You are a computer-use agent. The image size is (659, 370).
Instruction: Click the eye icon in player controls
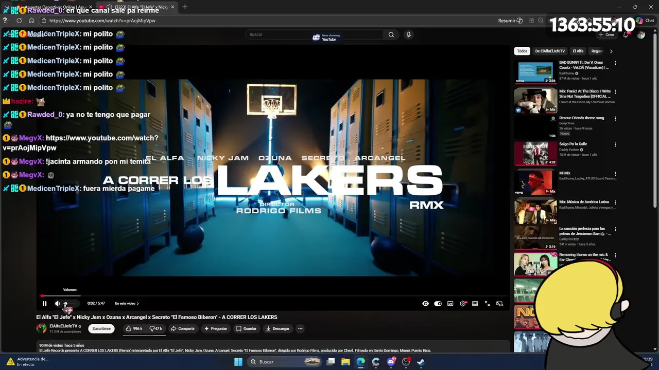(425, 304)
